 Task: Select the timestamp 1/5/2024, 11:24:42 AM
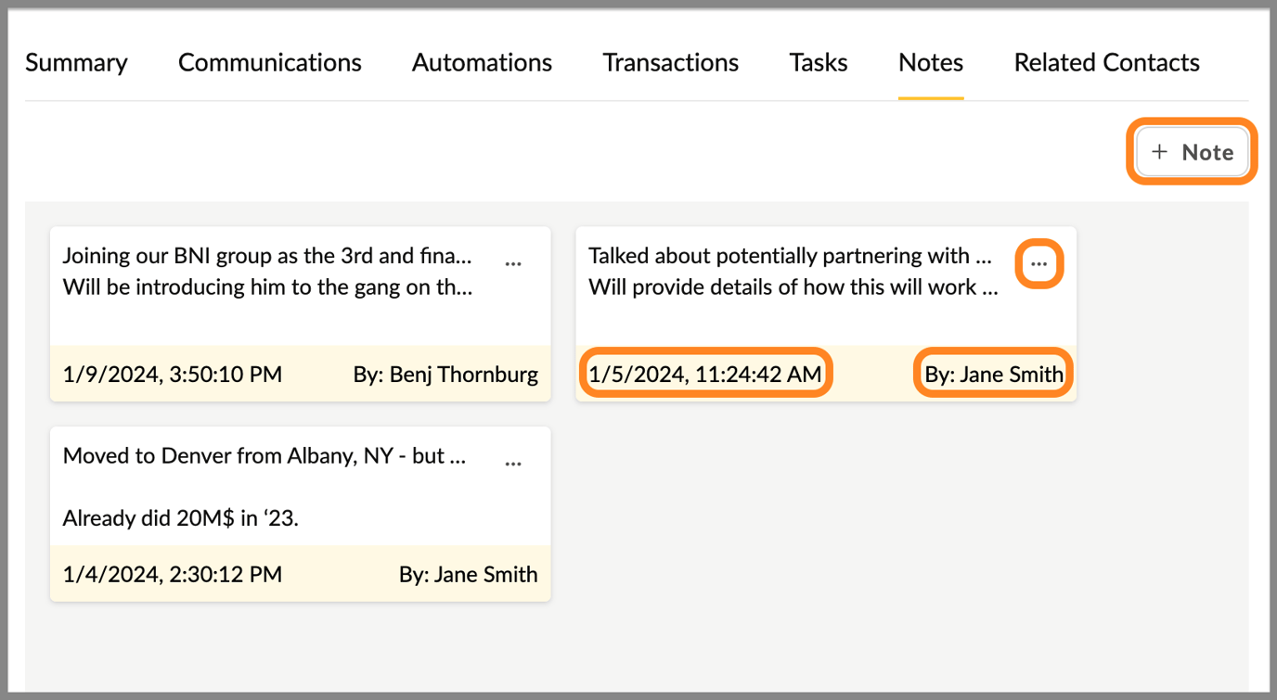[x=705, y=374]
